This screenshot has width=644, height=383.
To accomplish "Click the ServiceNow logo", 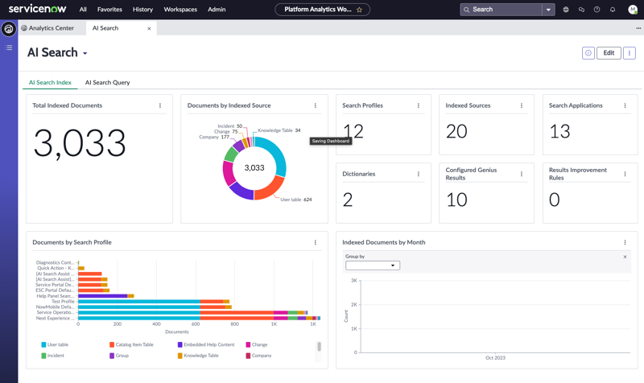I will 37,9.
